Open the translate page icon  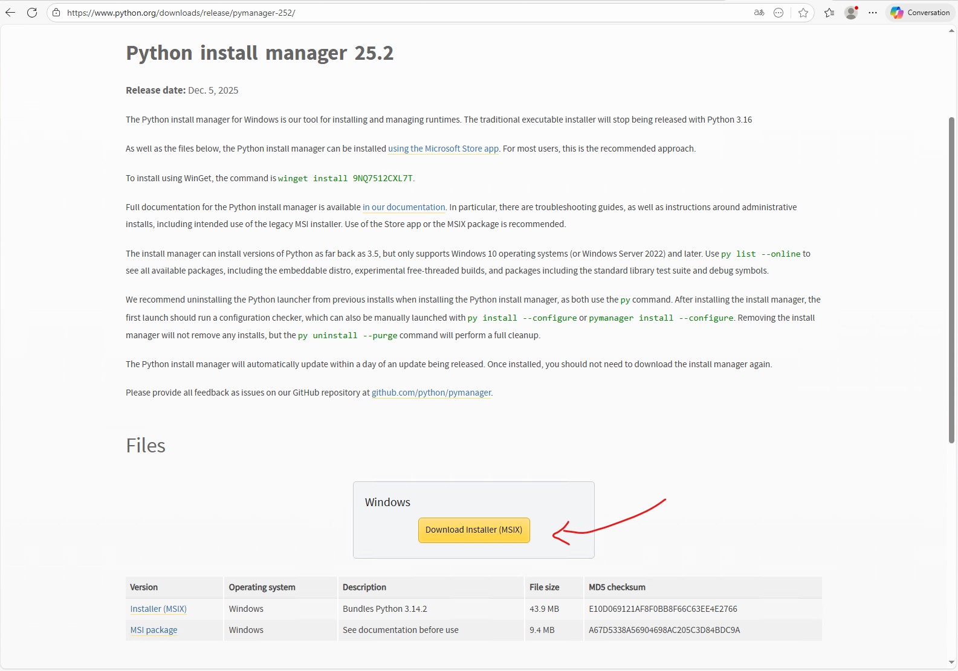[759, 13]
